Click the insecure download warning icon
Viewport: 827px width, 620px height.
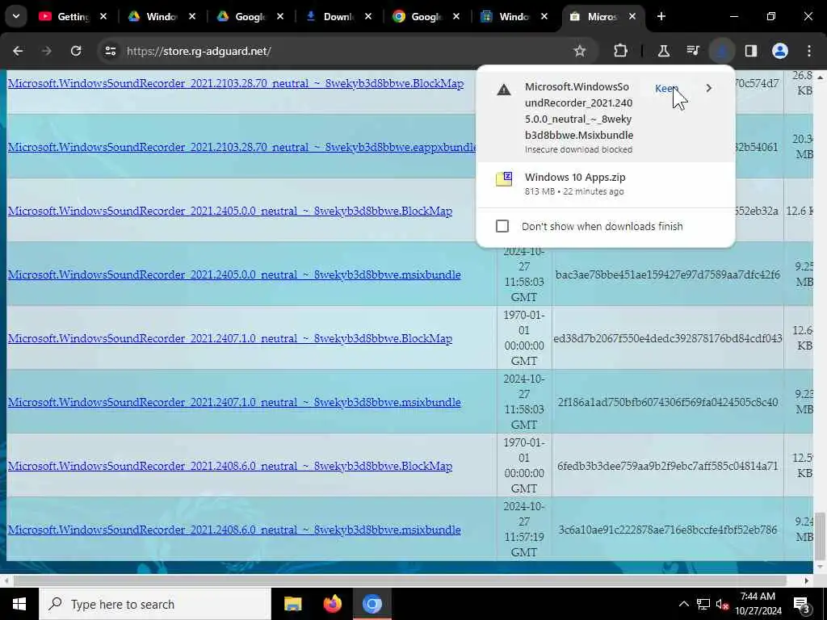click(x=504, y=90)
